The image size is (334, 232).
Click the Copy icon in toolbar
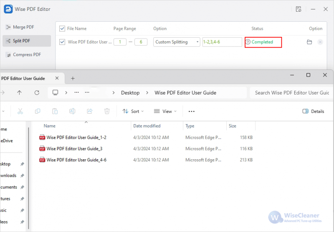pos(38,111)
